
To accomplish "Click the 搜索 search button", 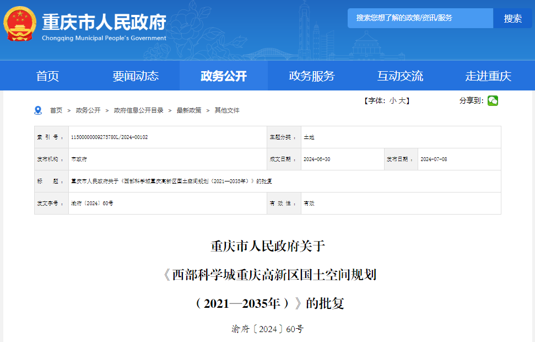I will (x=513, y=18).
